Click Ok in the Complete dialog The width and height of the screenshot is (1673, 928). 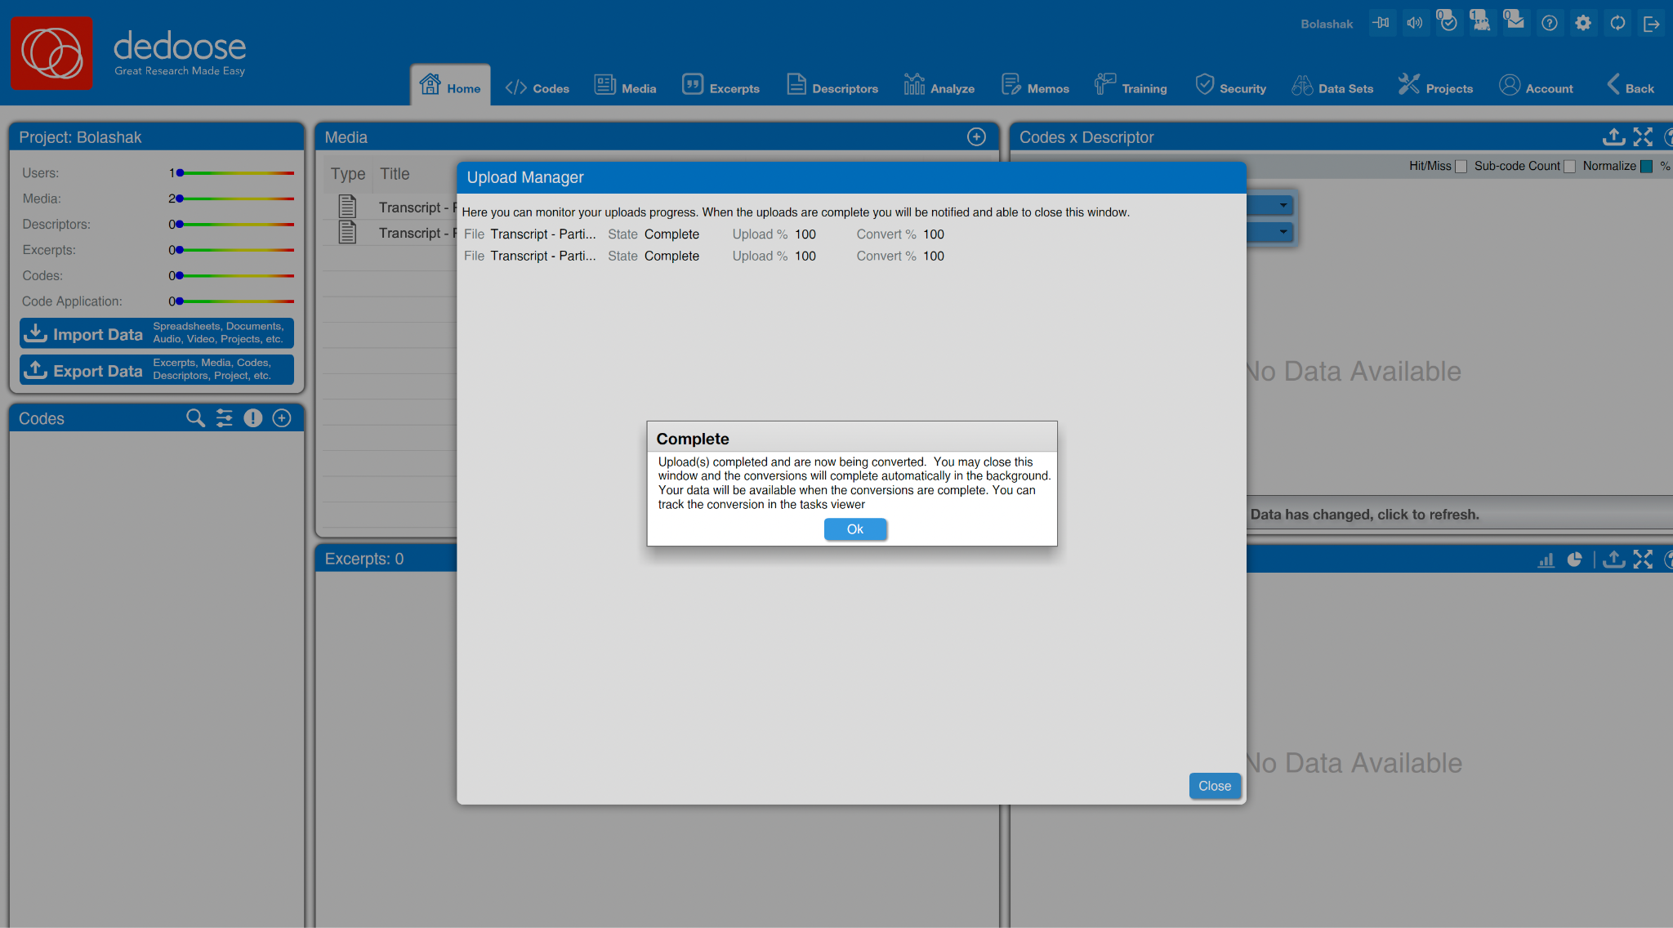tap(855, 529)
